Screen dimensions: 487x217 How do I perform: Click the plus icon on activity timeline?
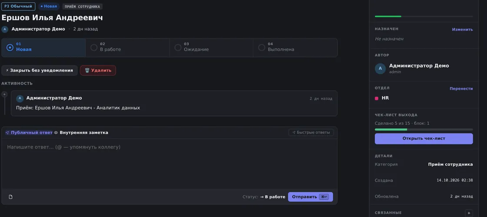(4, 94)
